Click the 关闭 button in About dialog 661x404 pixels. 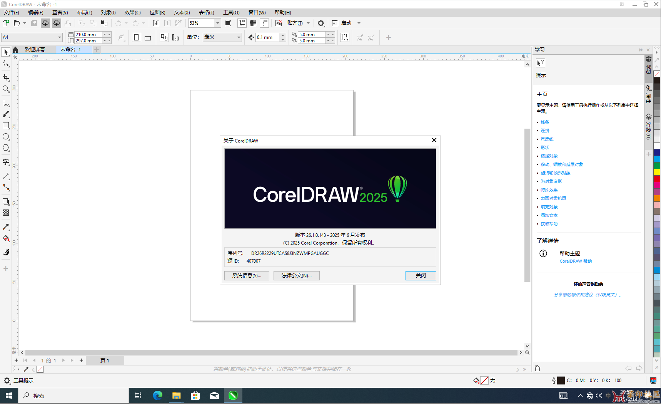(x=421, y=276)
